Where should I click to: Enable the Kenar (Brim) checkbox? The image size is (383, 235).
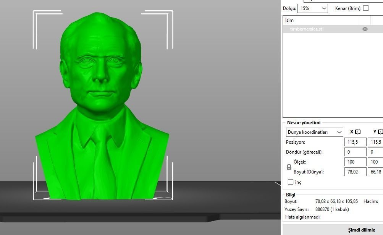(366, 8)
